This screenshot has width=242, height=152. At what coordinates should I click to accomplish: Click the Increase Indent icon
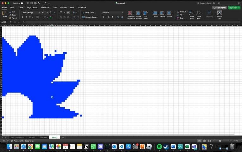(78, 17)
